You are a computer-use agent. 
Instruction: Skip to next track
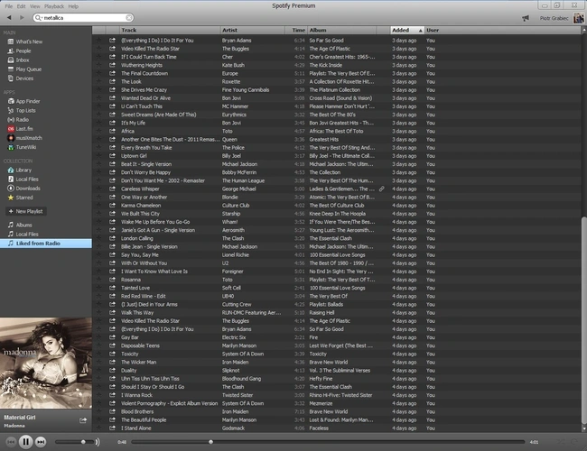click(41, 442)
